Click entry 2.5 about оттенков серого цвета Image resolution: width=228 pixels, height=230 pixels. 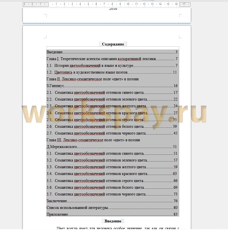(x=112, y=120)
